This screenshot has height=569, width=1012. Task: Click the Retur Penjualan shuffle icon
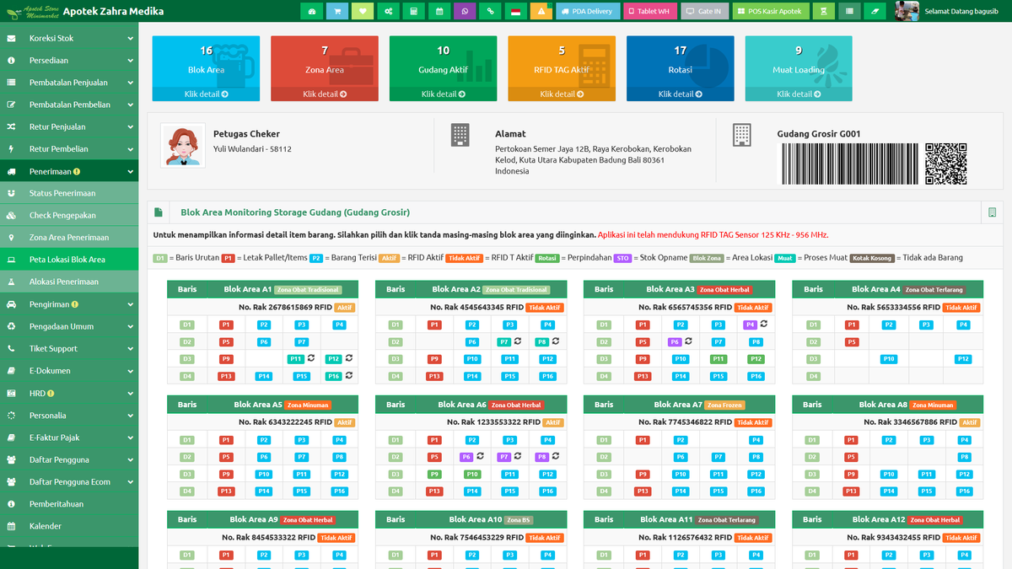(11, 127)
